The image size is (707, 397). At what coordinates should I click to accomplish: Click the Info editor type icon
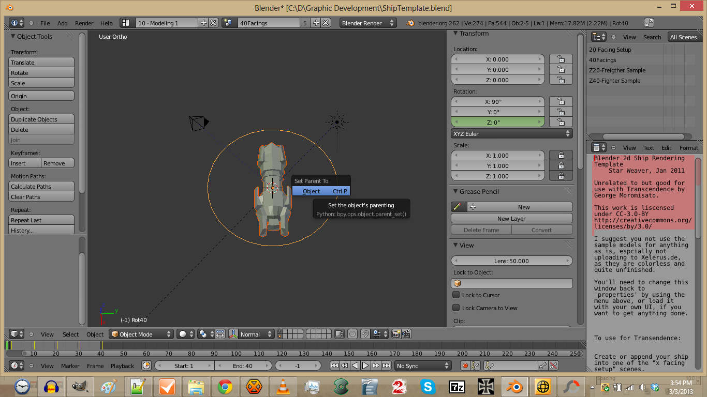17,23
